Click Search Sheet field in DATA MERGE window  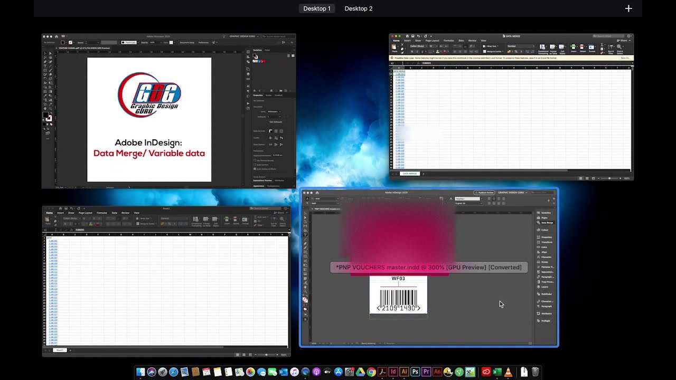pyautogui.click(x=607, y=36)
